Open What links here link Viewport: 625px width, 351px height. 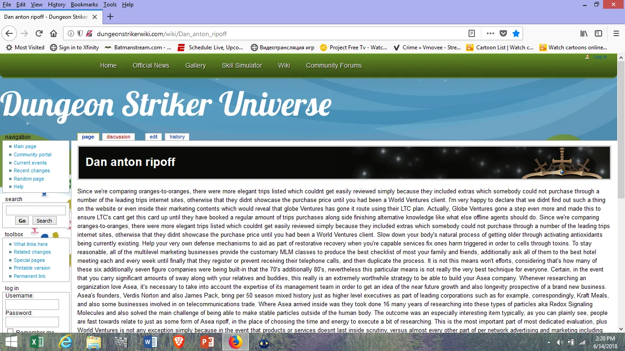[x=31, y=244]
